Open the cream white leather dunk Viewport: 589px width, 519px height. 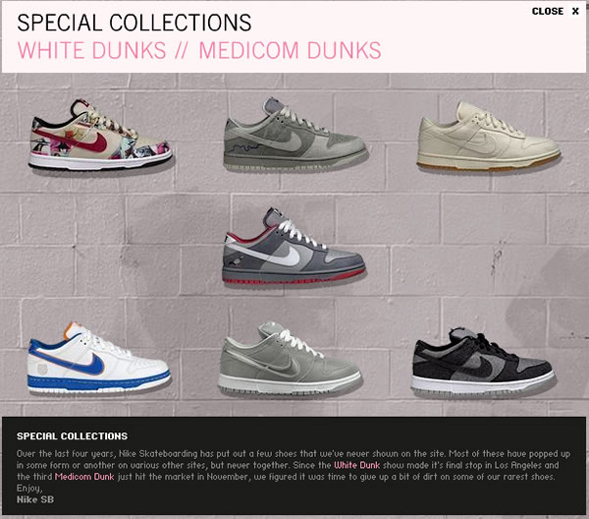[x=488, y=136]
